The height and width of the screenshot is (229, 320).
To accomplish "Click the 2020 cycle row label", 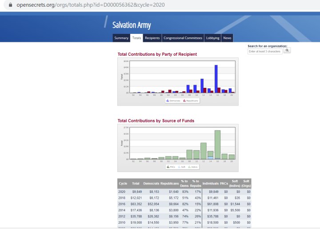I will pyautogui.click(x=122, y=192).
